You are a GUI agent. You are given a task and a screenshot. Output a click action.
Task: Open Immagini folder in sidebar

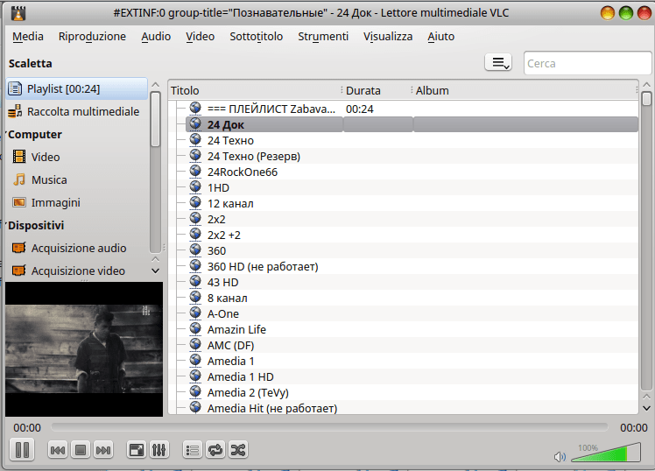point(55,202)
